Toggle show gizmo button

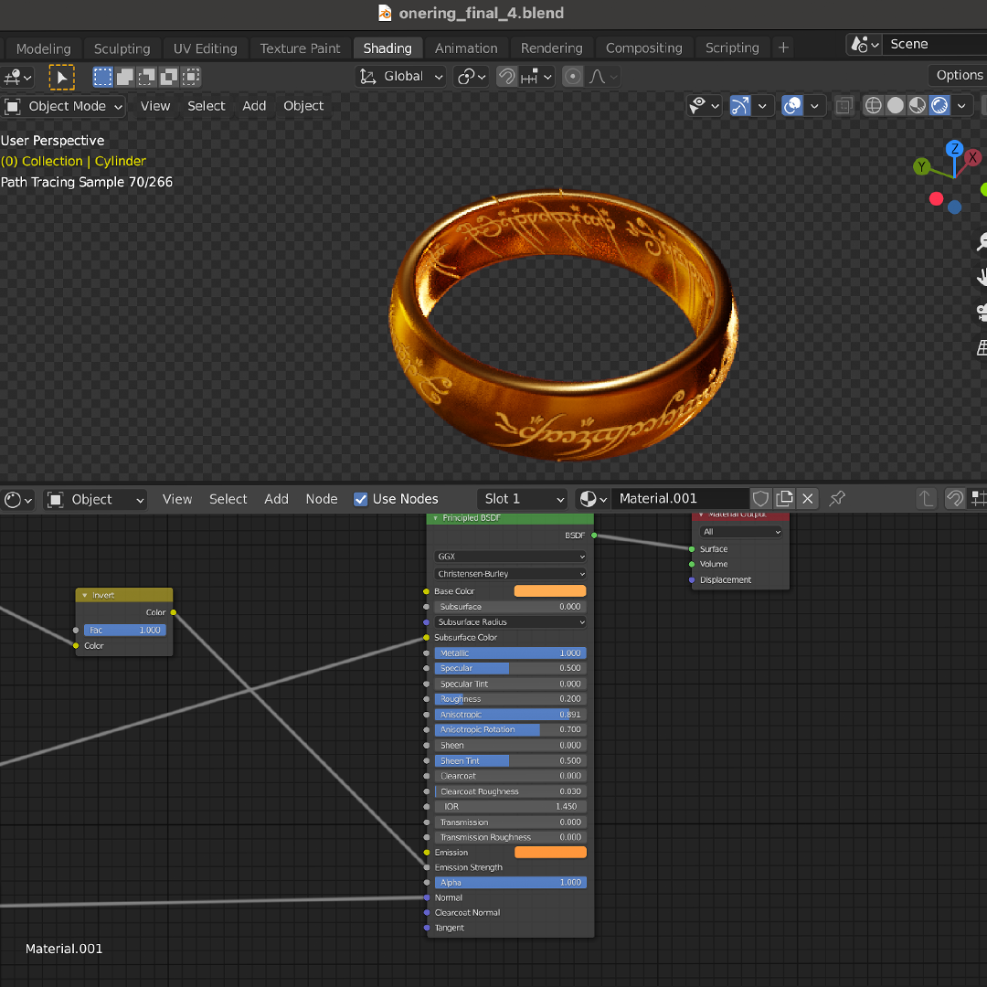point(740,106)
